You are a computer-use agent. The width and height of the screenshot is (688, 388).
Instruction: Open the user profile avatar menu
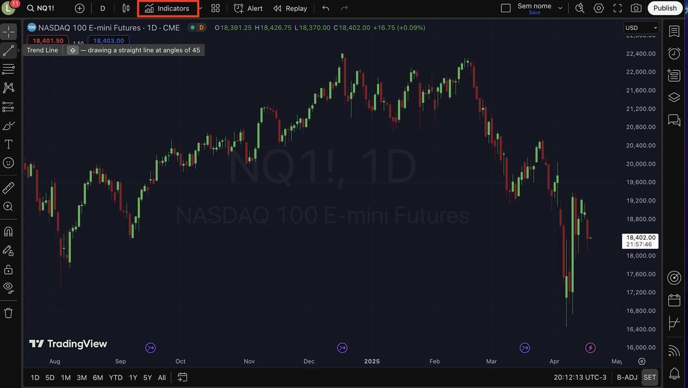coord(9,8)
